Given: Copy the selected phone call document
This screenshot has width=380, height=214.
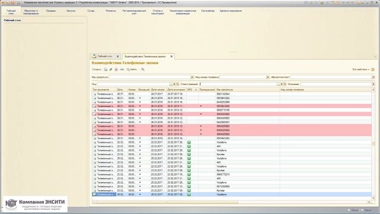Looking at the screenshot, I should pos(106,70).
